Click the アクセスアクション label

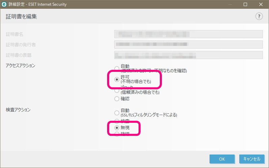[20, 65]
